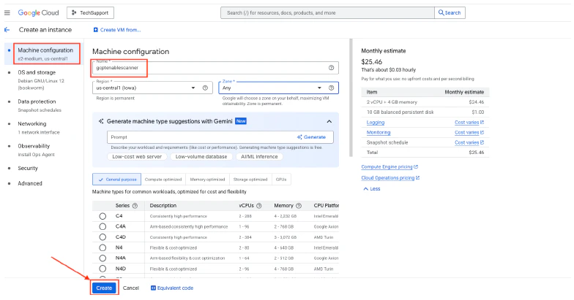Switch to Storage optimized tab
574x300 pixels.
pos(250,180)
